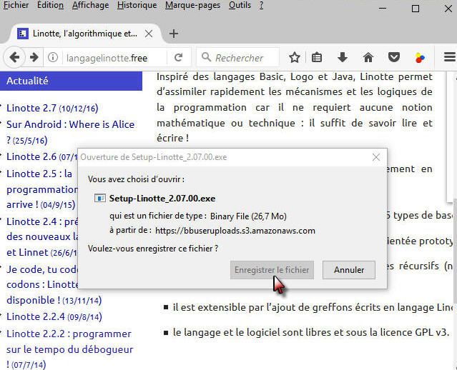Open the ? help menu

coord(261,5)
